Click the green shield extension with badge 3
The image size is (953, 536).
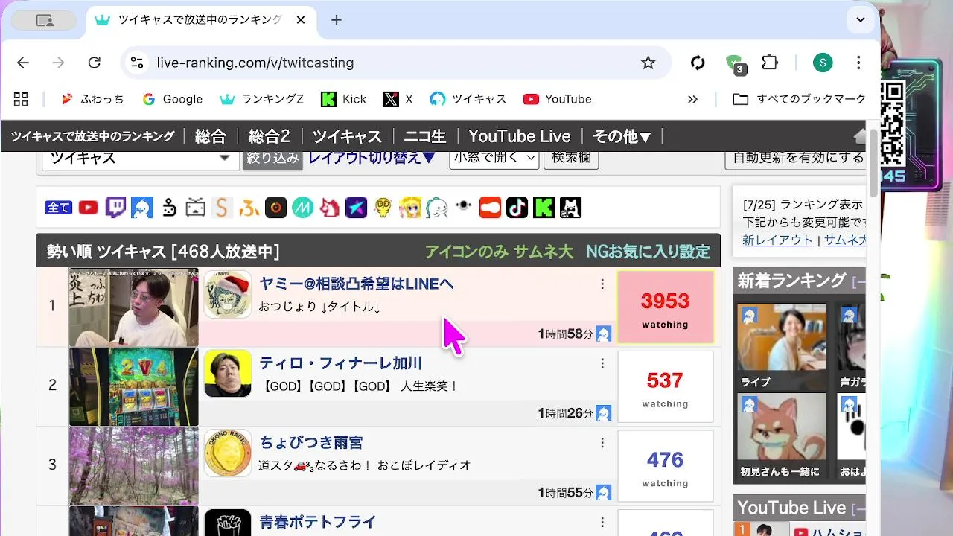click(735, 64)
